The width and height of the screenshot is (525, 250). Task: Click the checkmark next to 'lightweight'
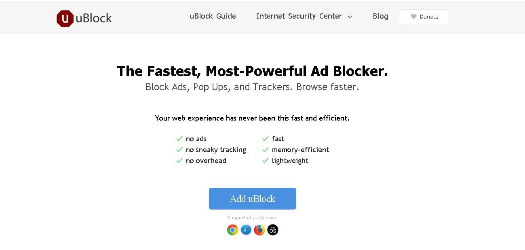click(x=266, y=161)
